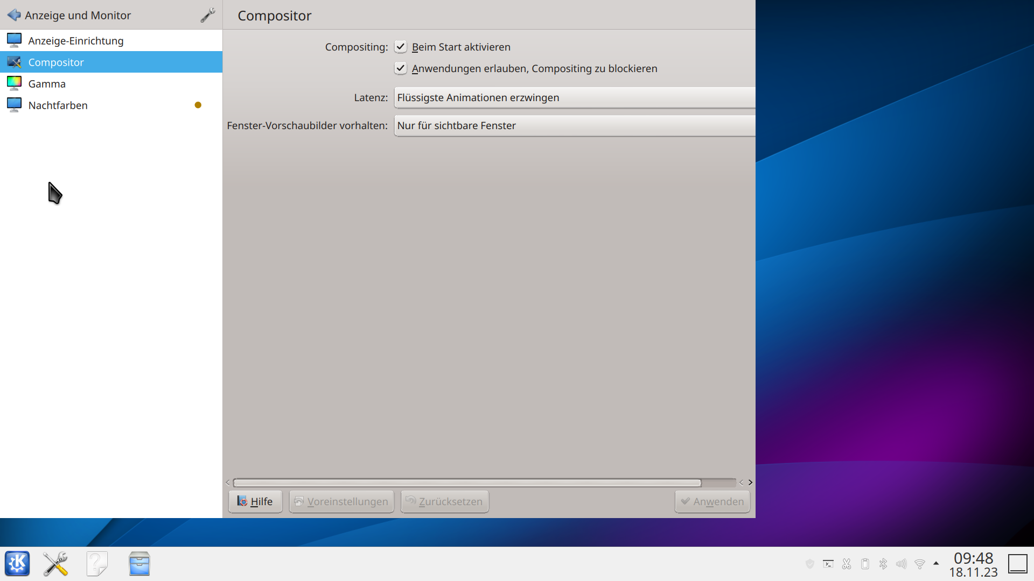
Task: Click the wrench configure icon in sidebar header
Action: 207,15
